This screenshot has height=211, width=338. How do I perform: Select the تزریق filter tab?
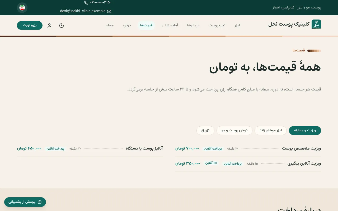[x=205, y=131]
